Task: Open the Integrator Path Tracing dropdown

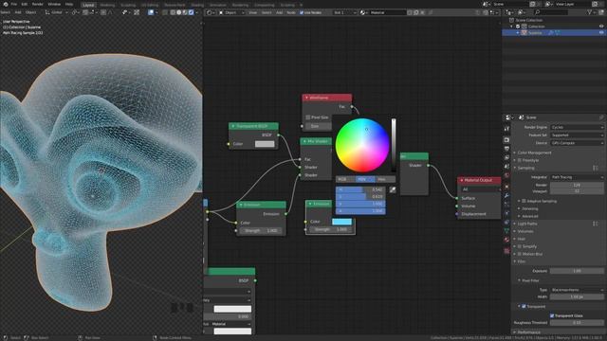Action: click(577, 177)
